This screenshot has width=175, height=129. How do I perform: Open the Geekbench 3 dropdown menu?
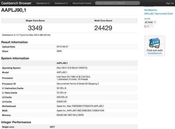pos(43,3)
